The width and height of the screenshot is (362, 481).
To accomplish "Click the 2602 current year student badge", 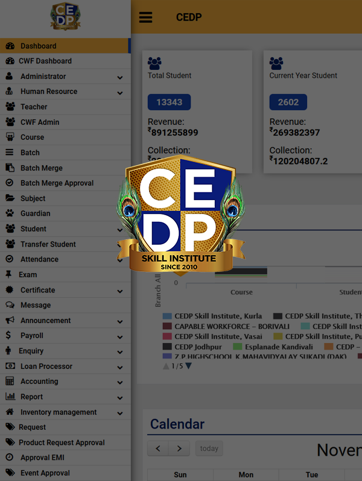I will [x=288, y=102].
